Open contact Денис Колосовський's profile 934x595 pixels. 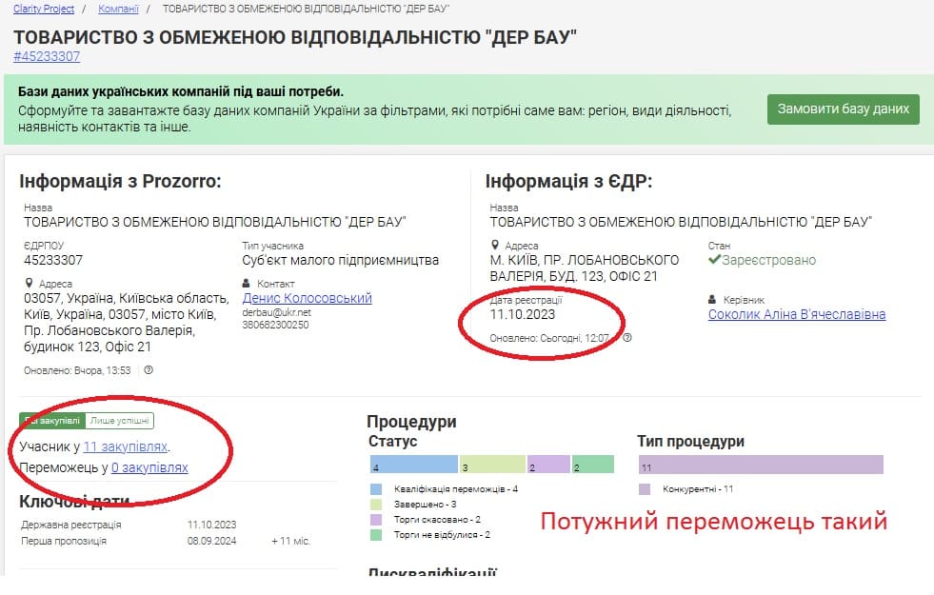tap(307, 298)
